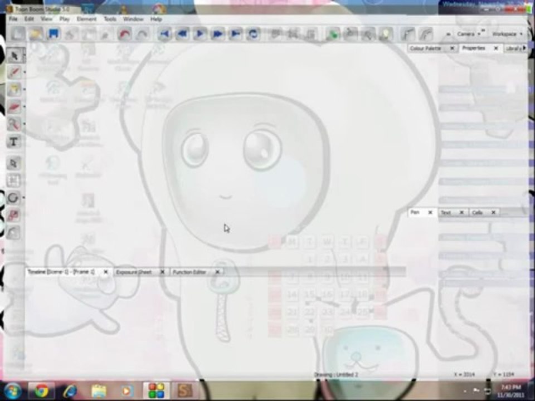
Task: Click the Undo red arrow icon
Action: (124, 34)
